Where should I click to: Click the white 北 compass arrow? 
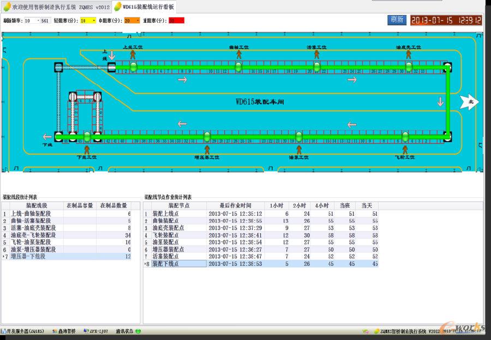tap(469, 101)
